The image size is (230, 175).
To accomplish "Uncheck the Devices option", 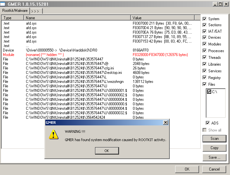I will point(204,37).
